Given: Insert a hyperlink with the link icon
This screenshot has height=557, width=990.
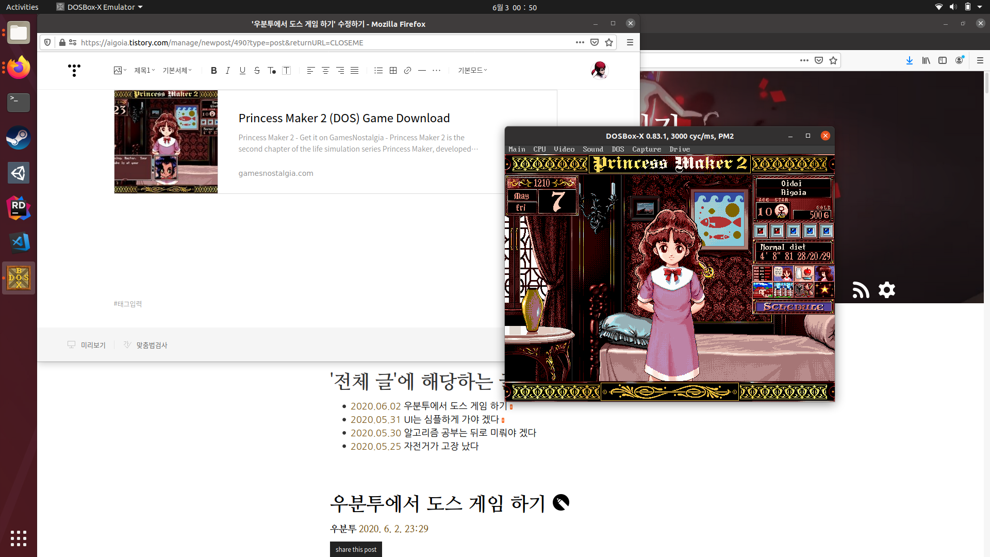Looking at the screenshot, I should pyautogui.click(x=407, y=71).
